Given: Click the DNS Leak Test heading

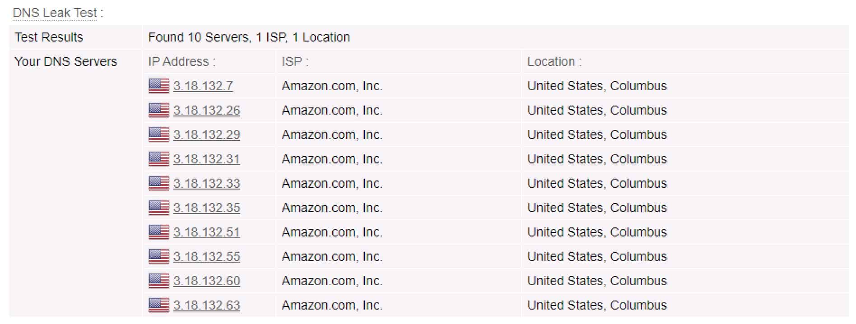Looking at the screenshot, I should [x=55, y=13].
